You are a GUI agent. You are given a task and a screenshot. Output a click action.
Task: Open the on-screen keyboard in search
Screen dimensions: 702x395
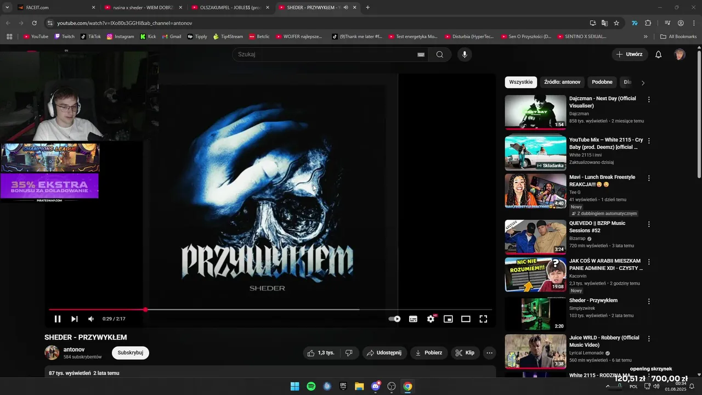[421, 54]
